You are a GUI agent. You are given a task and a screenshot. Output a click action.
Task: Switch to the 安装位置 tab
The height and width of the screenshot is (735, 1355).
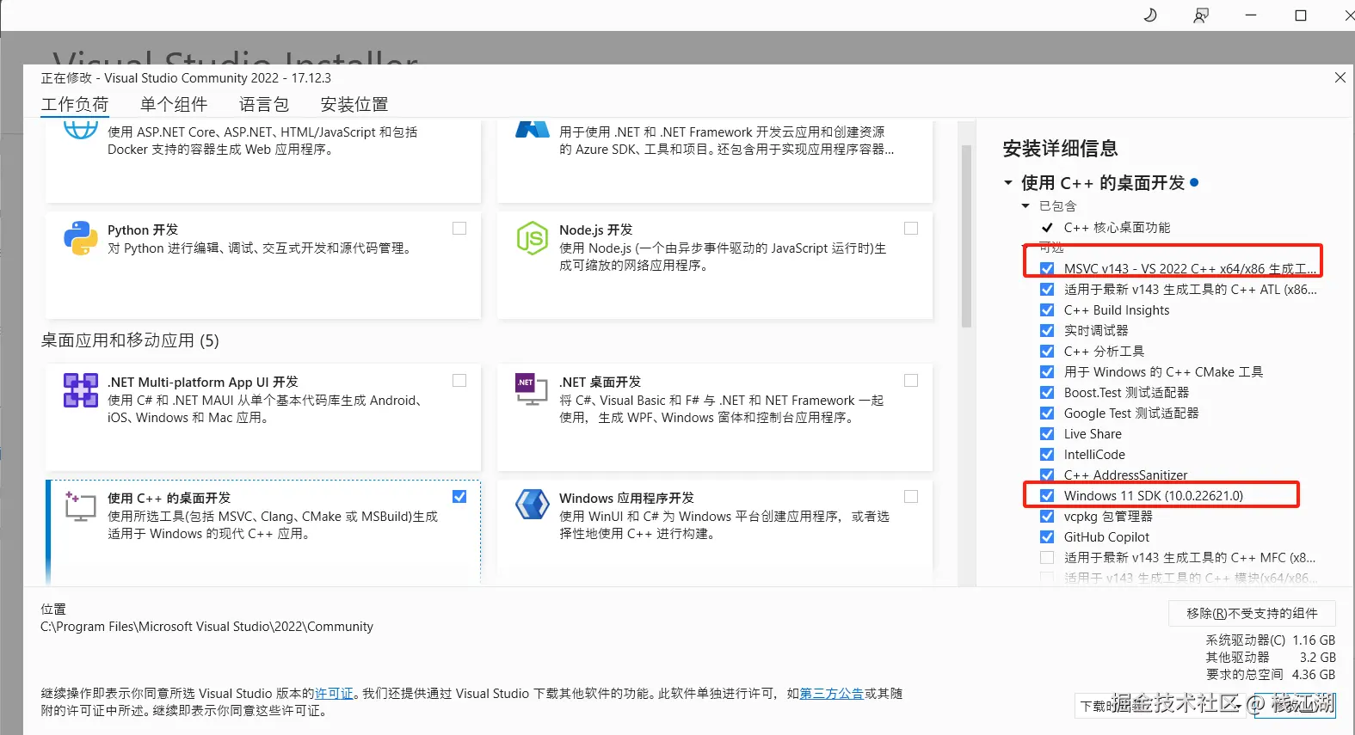354,105
